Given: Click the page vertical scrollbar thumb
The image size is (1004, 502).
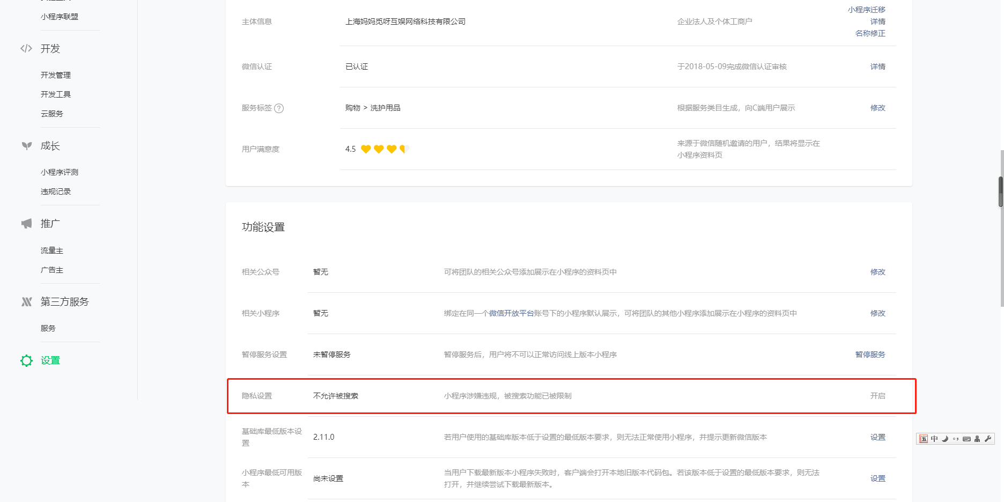Looking at the screenshot, I should (x=1001, y=191).
